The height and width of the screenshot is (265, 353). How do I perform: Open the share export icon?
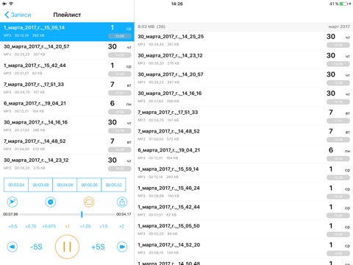click(x=122, y=202)
